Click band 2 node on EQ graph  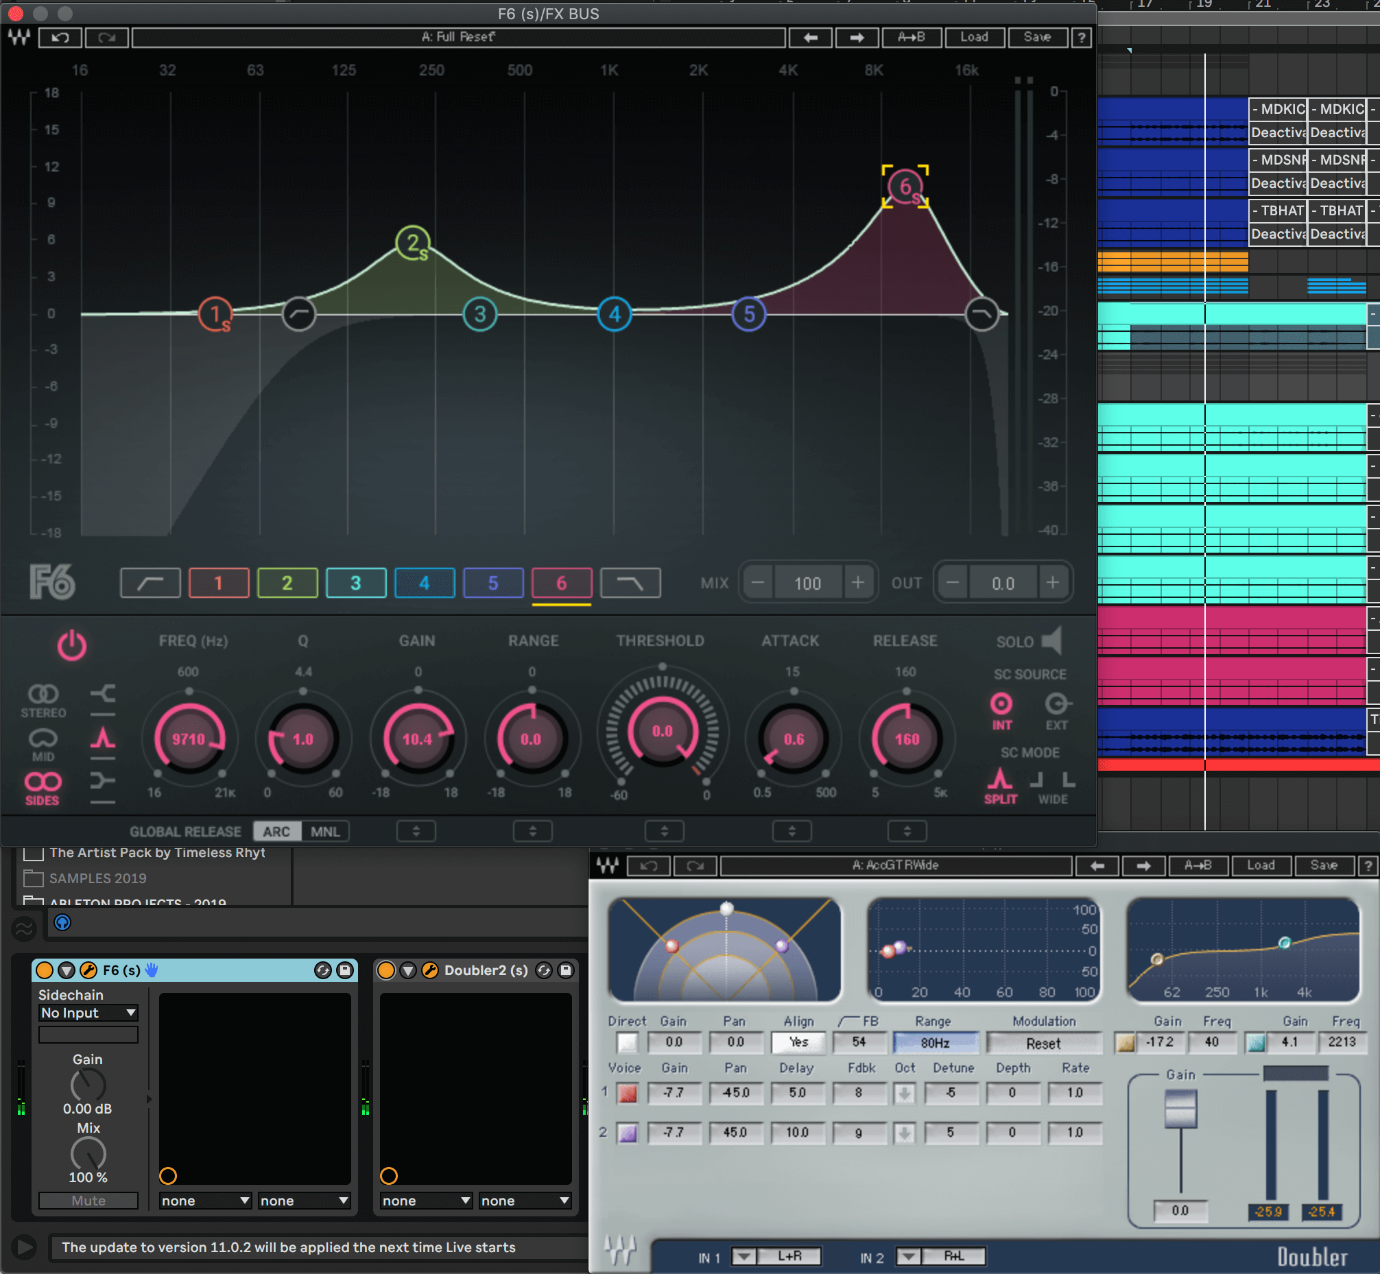click(x=413, y=243)
